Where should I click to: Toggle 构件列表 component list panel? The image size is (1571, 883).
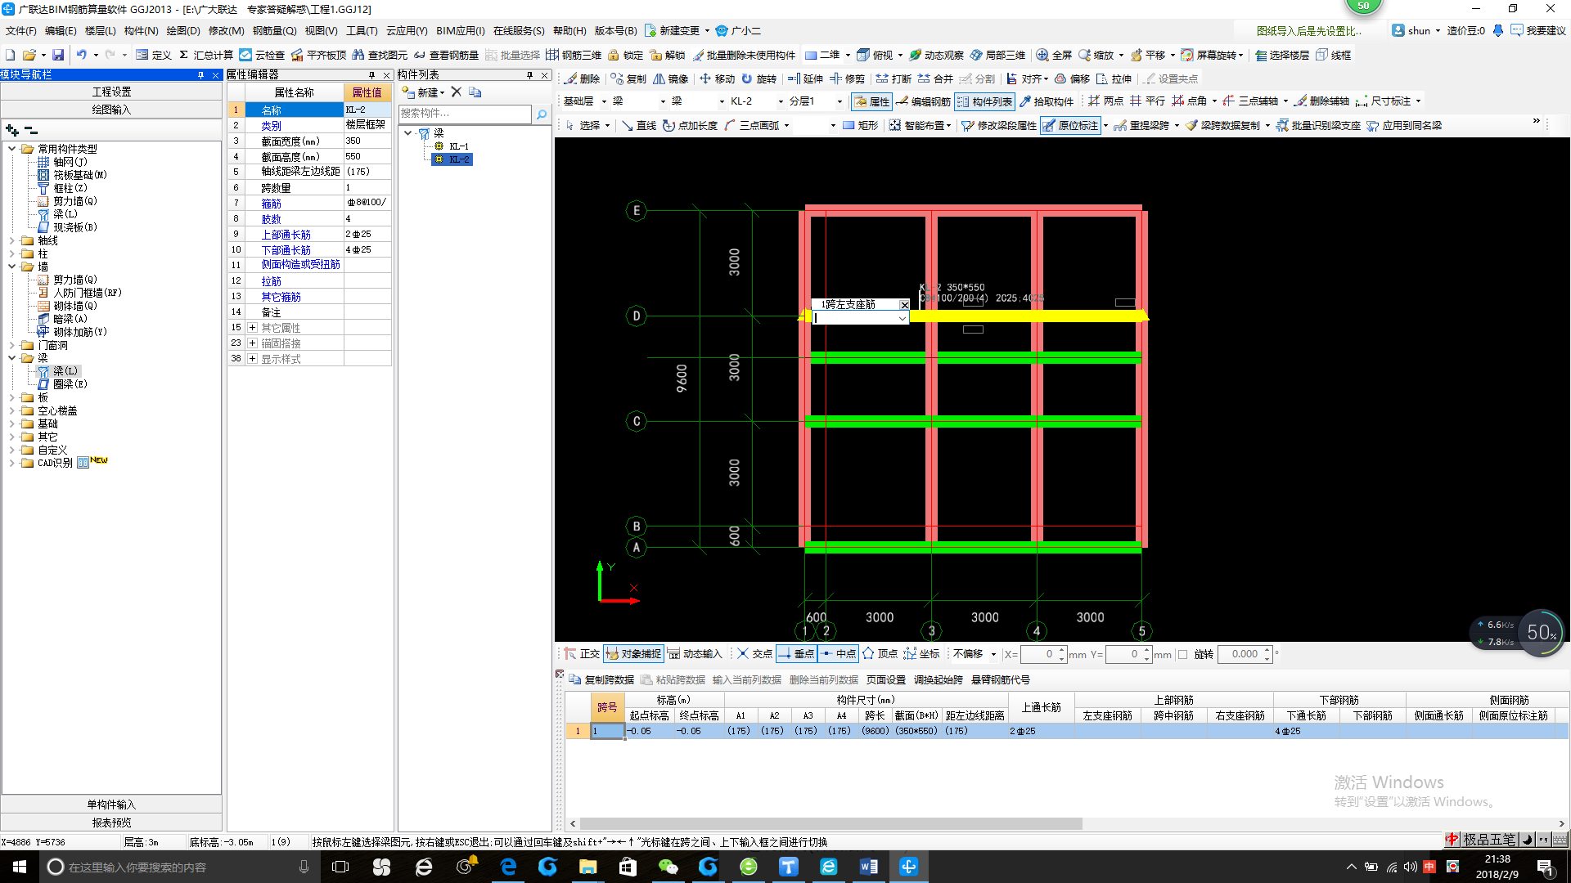[x=985, y=101]
